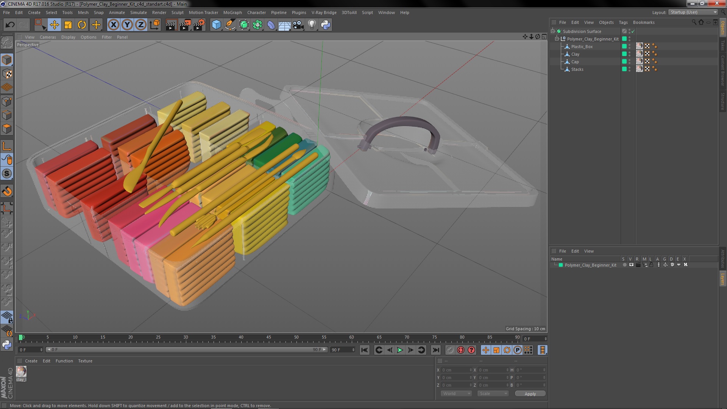Open the Simulate menu
The image size is (727, 409).
coord(138,12)
